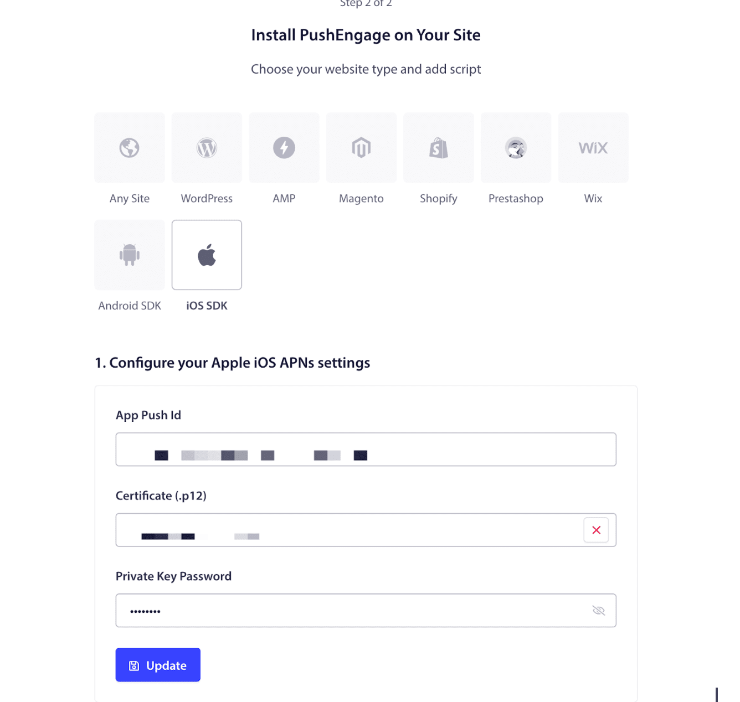Pick the Magento platform icon
The height and width of the screenshot is (702, 740).
coord(361,148)
